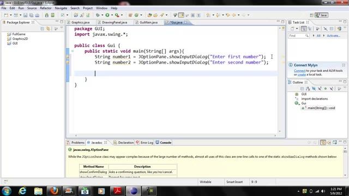Click the green Run button in the toolbar

tap(107, 15)
